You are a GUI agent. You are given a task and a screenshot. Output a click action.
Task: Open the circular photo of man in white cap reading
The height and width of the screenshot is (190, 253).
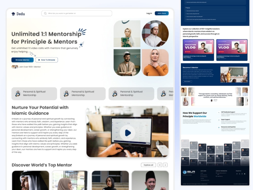tap(155, 34)
